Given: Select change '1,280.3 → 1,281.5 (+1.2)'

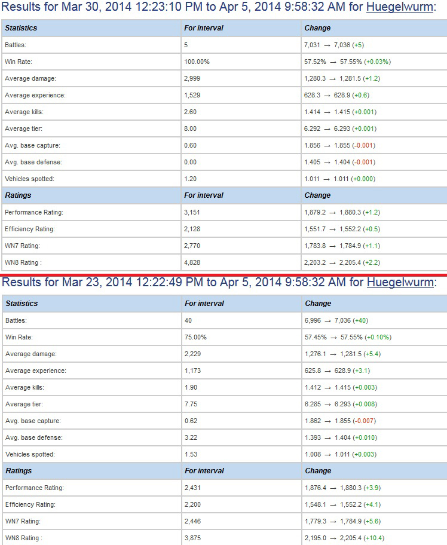Looking at the screenshot, I should (x=342, y=78).
